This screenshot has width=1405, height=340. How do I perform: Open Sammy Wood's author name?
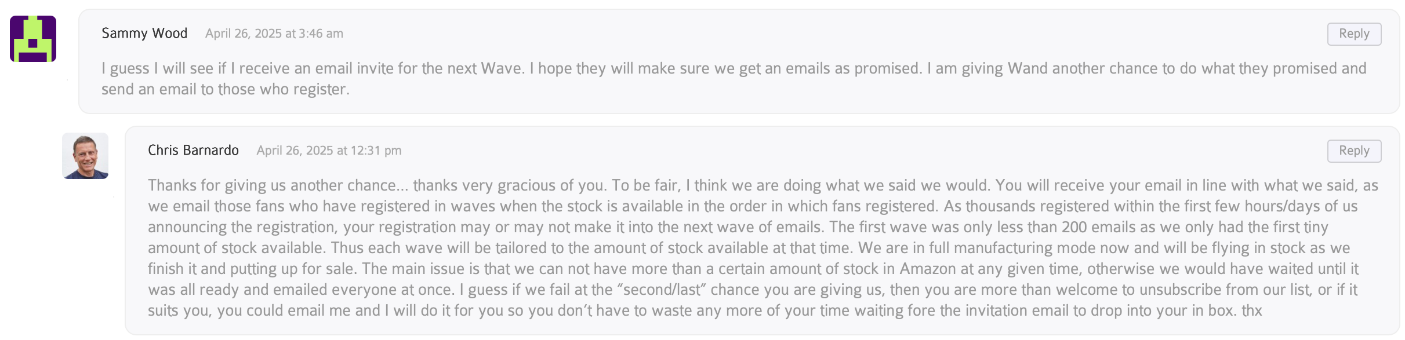[x=144, y=34]
